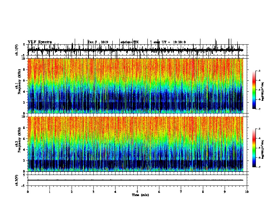Select the "start UT = 19:20:0" text
The height and width of the screenshot is (215, 278).
coord(170,42)
